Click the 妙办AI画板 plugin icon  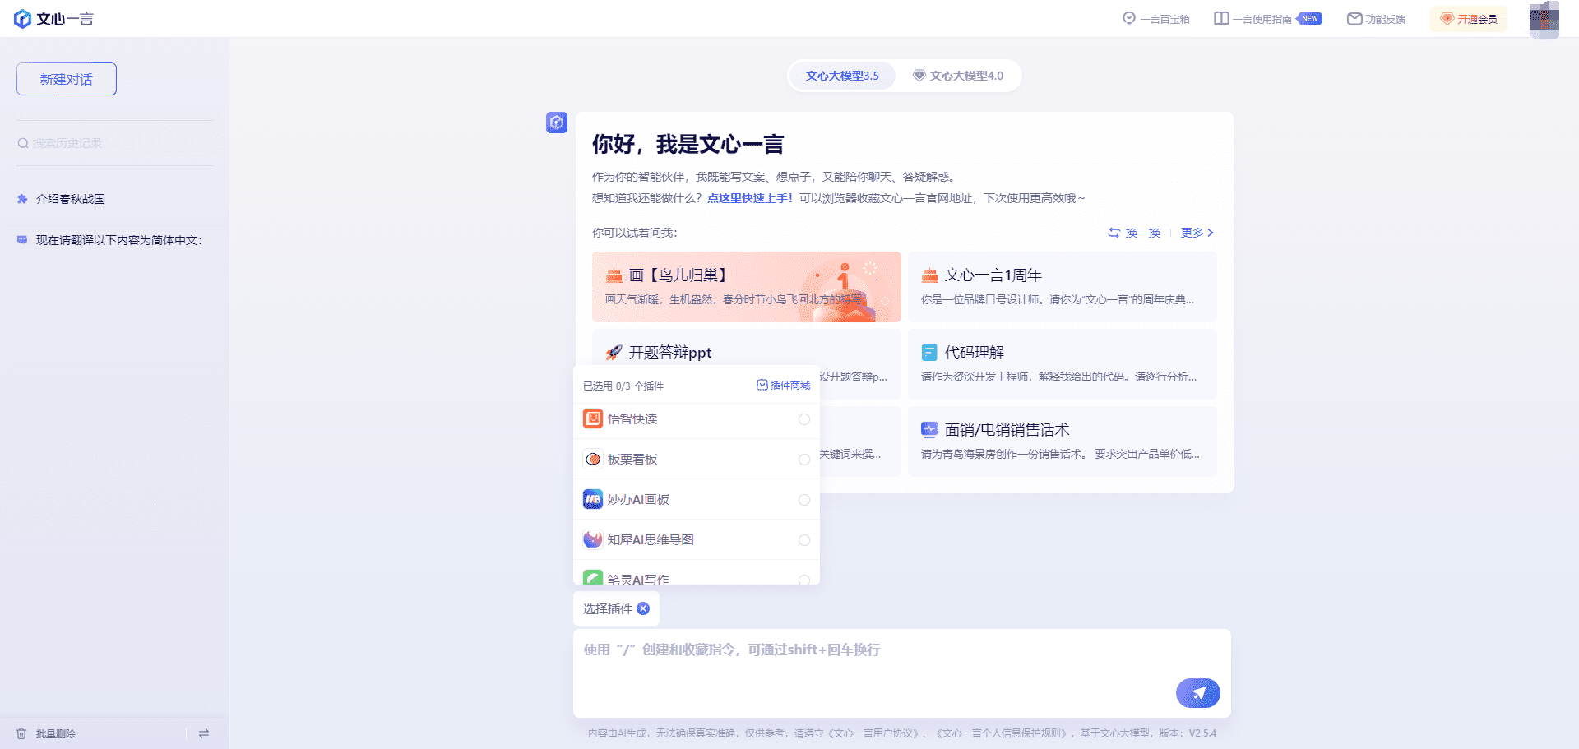coord(592,500)
